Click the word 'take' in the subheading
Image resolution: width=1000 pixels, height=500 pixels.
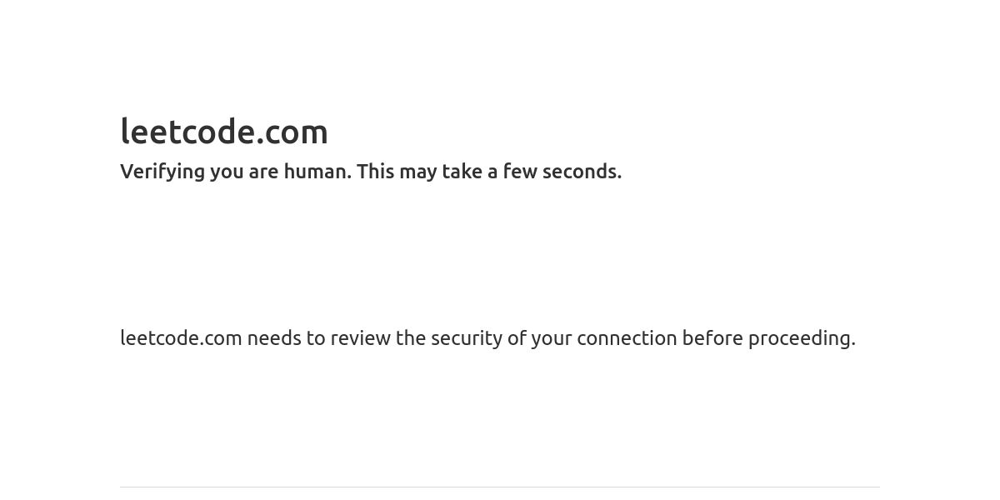click(x=462, y=171)
